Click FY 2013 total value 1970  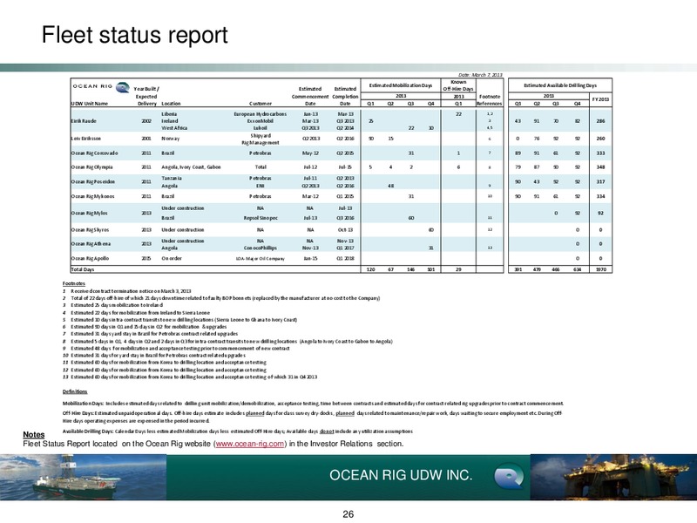click(x=601, y=269)
